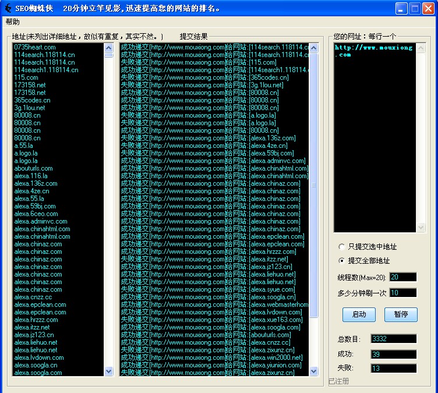Click the SEO spider app icon in title bar
Screen dimensions: 438x393
pos(8,9)
